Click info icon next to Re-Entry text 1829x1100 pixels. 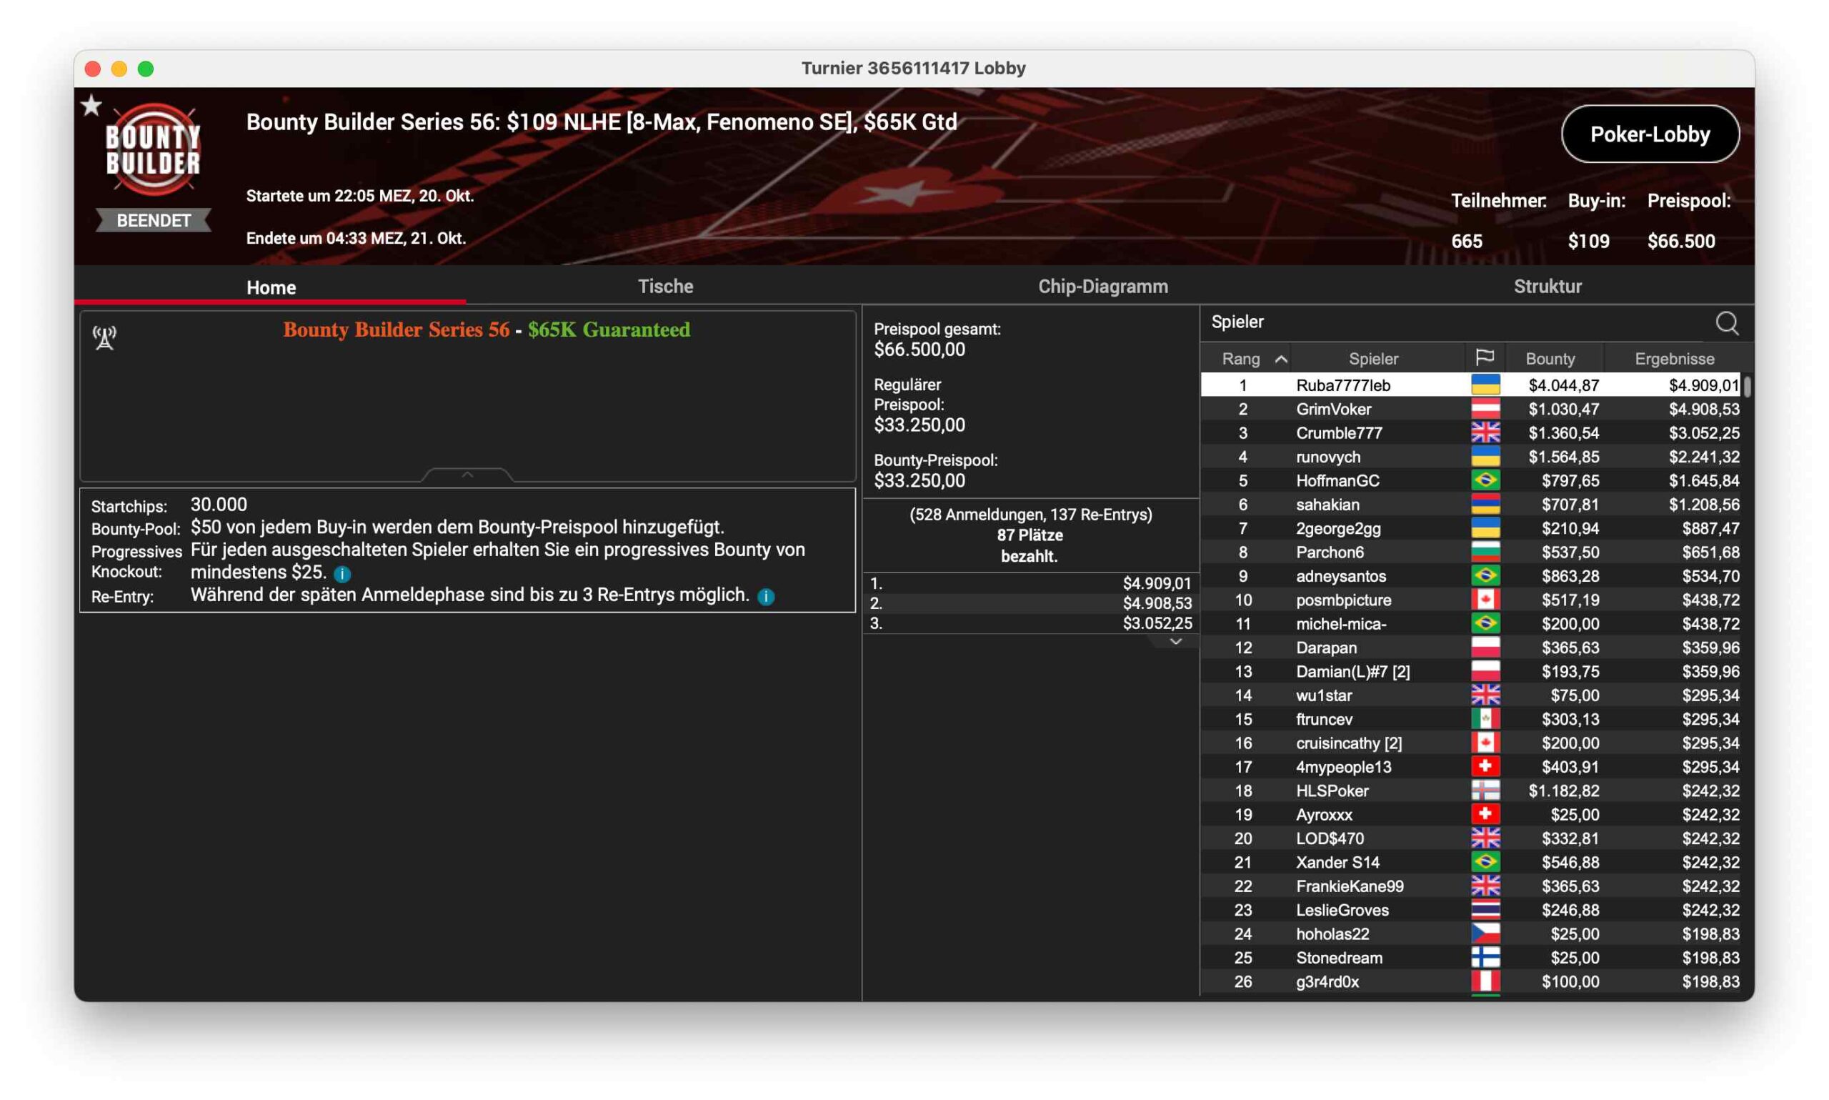tap(766, 597)
